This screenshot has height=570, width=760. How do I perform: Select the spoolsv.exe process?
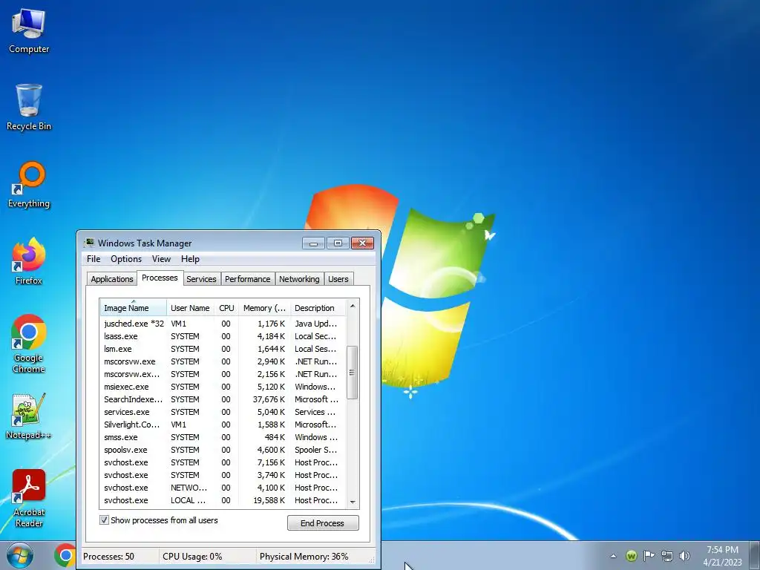223,449
